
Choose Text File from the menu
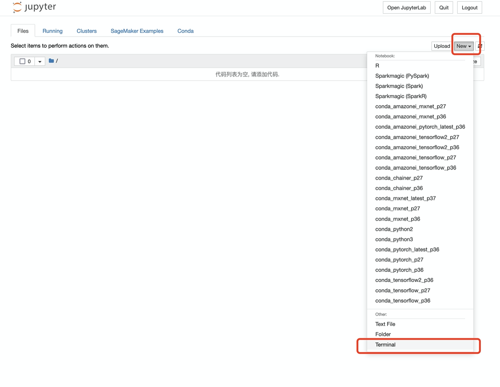click(x=385, y=324)
